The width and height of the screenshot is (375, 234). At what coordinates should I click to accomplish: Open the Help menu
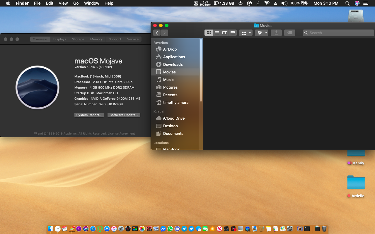coord(109,3)
